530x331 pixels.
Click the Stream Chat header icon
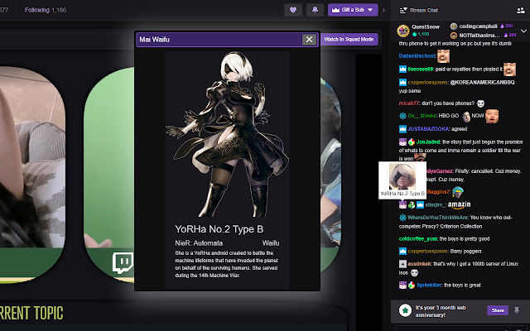[x=403, y=11]
